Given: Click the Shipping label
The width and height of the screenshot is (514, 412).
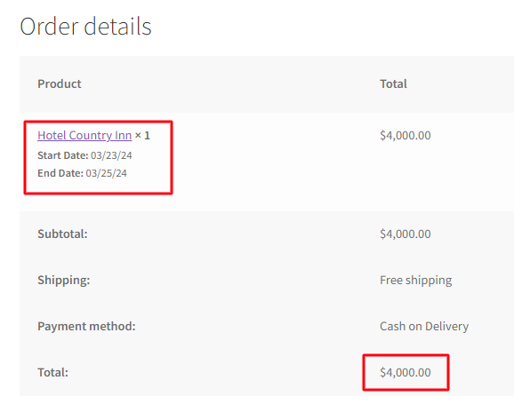Looking at the screenshot, I should [x=64, y=280].
